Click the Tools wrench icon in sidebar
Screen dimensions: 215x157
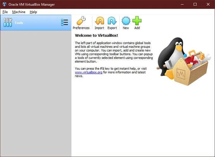coord(8,22)
